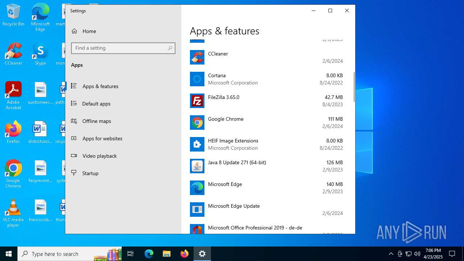Select the districtsoci Word document on desktop
Viewport: 464px width, 261px height.
40,132
